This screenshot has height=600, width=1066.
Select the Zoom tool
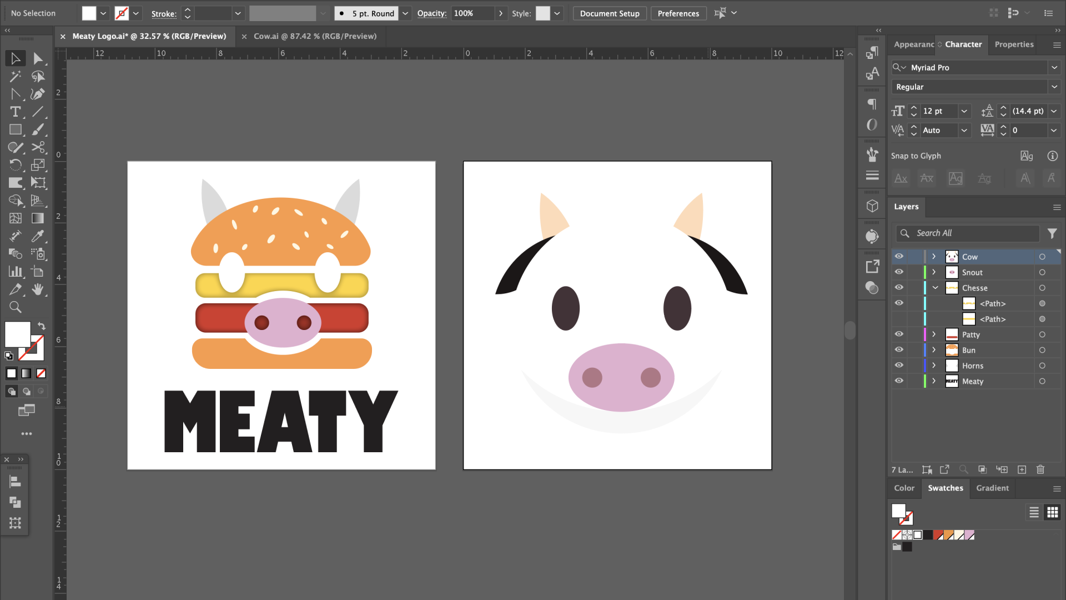click(16, 307)
